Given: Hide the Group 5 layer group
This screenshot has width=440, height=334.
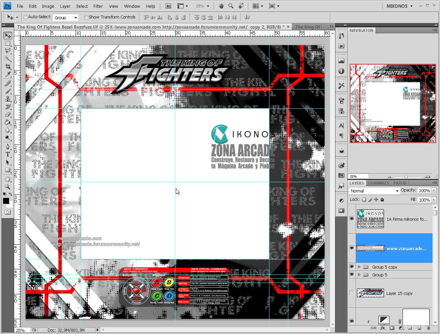Looking at the screenshot, I should click(x=352, y=275).
